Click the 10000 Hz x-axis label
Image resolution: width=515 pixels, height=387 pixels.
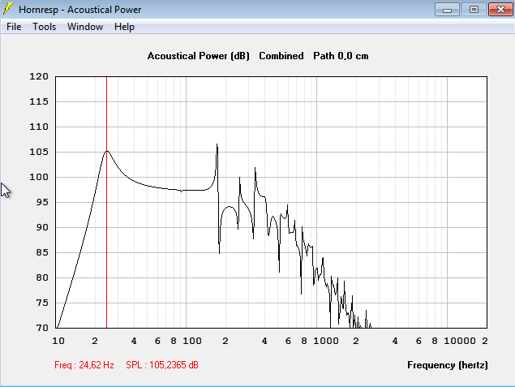[x=460, y=341]
